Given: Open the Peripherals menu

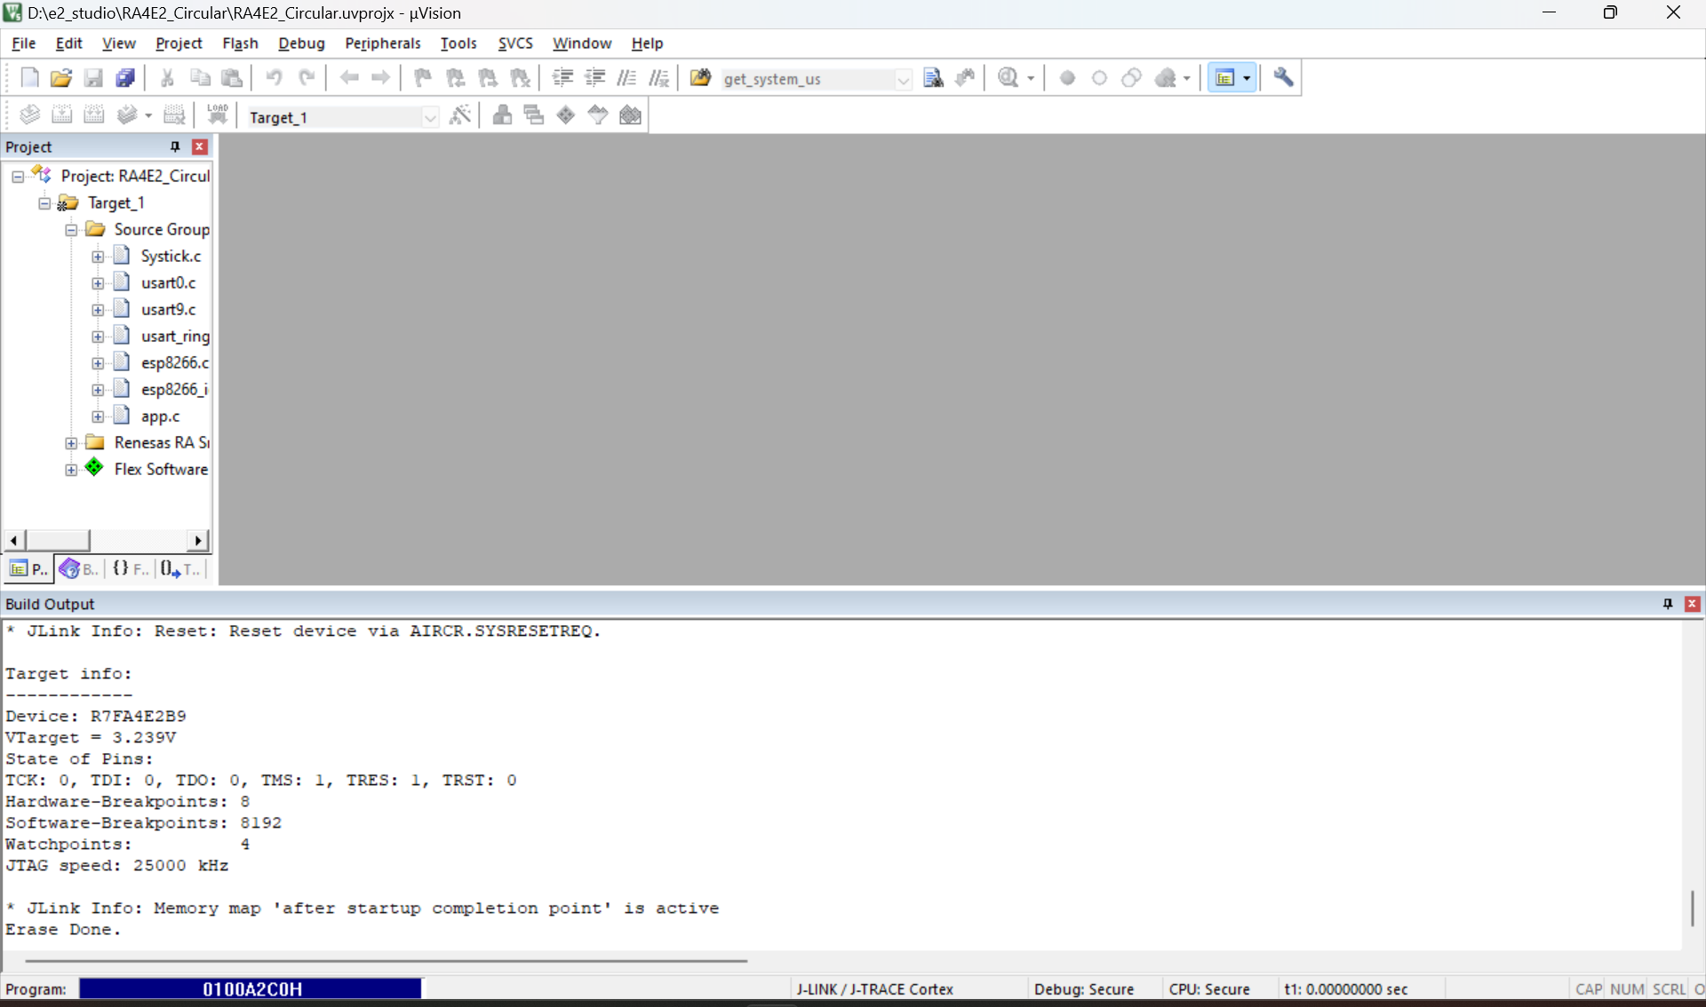Looking at the screenshot, I should pyautogui.click(x=382, y=43).
